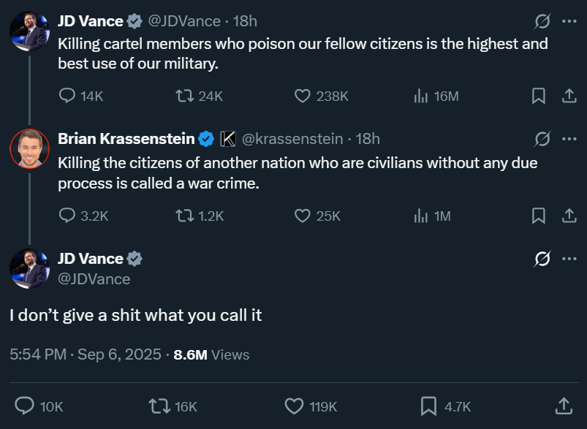Click Brian Krassenstein's profile picture
587x429 pixels.
(x=29, y=149)
